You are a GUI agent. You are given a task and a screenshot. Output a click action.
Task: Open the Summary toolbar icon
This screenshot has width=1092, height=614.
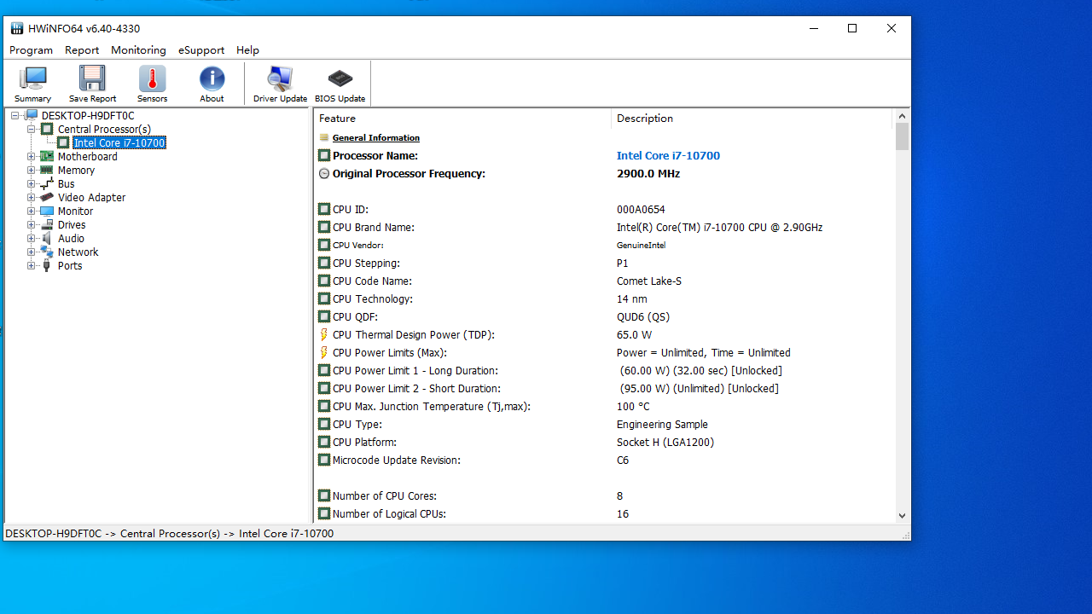tap(32, 84)
